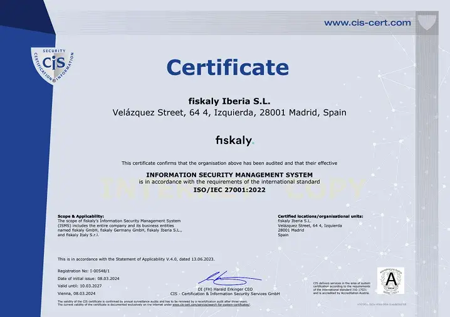Click the Certified locations/organisational units label

coord(320,216)
